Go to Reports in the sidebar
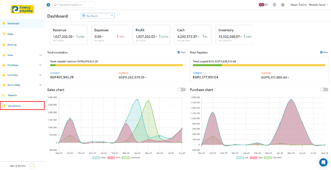Viewport: 331px width, 170px height. coord(12,95)
